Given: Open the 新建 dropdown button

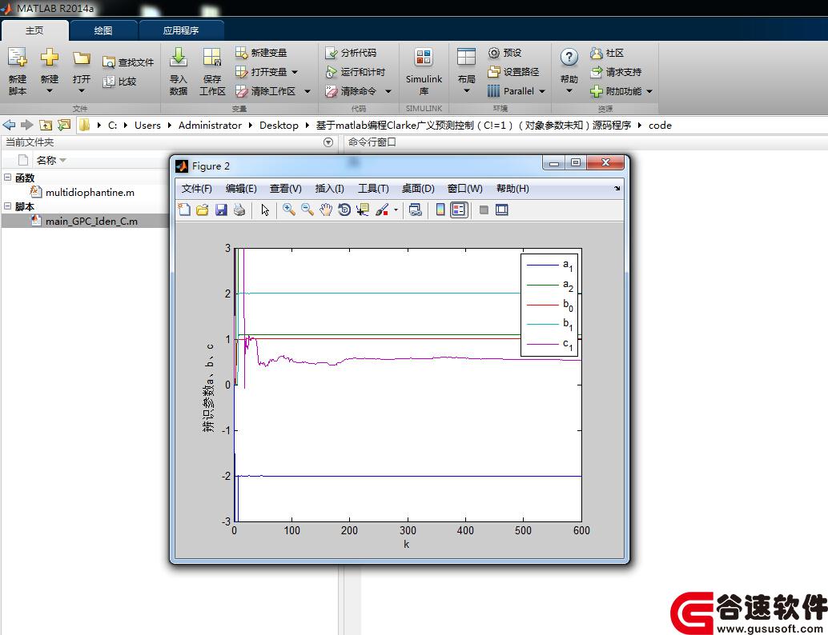Looking at the screenshot, I should [49, 70].
